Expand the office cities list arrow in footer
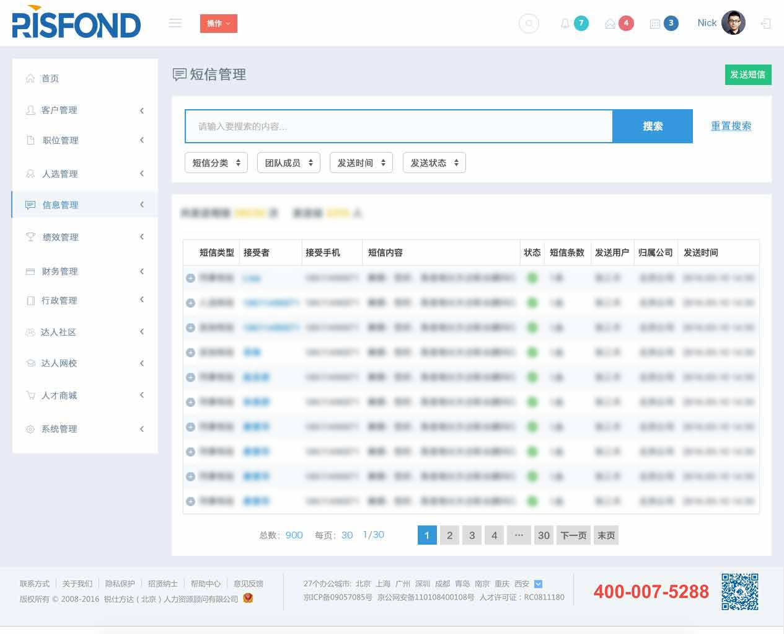This screenshot has width=784, height=634. point(538,584)
